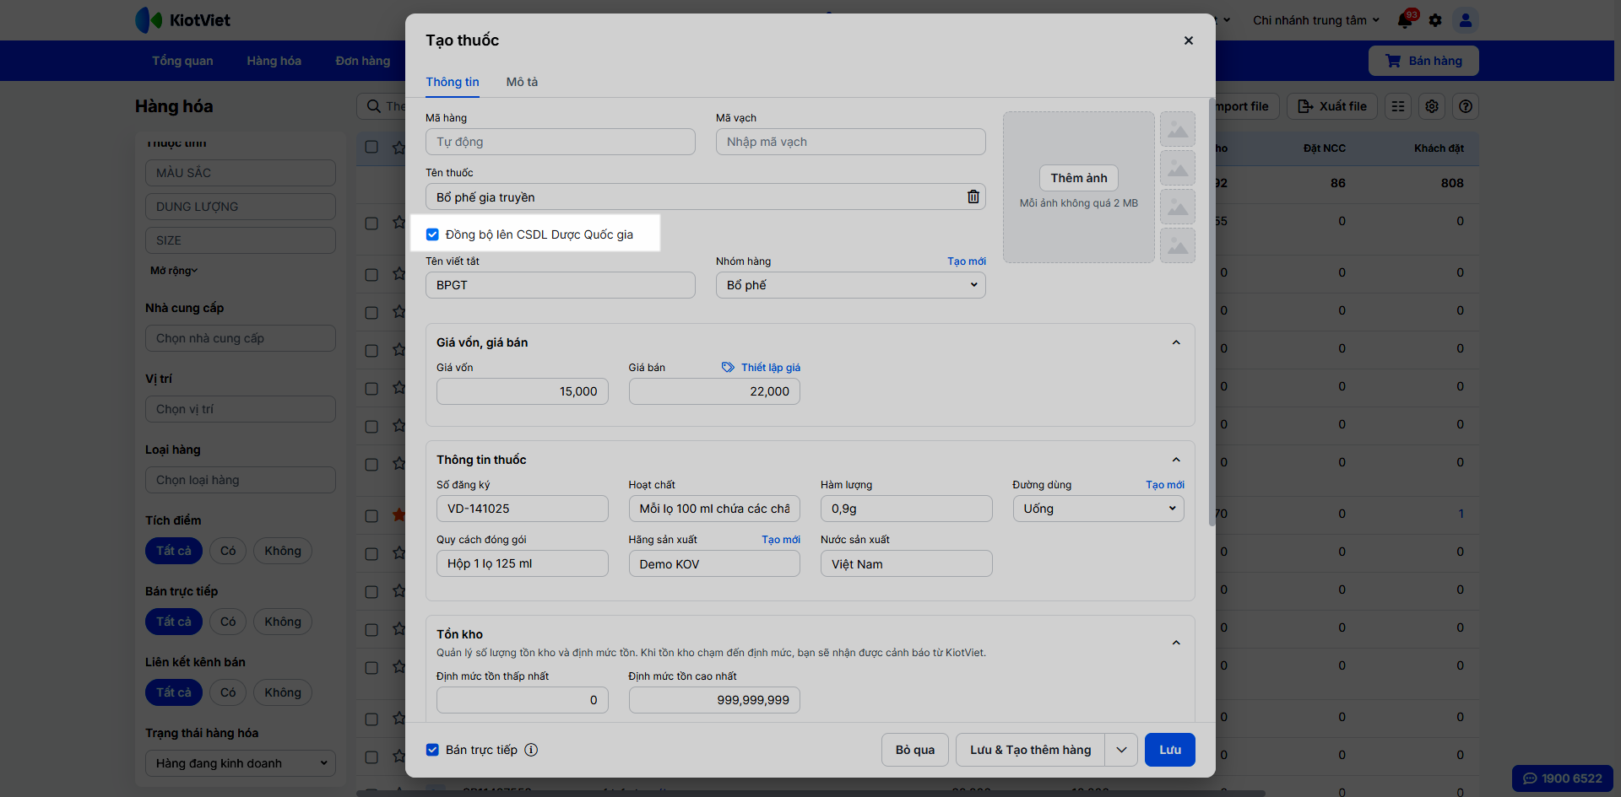Click the Số đăng ký input field
Viewport: 1621px width, 797px height.
coord(522,509)
